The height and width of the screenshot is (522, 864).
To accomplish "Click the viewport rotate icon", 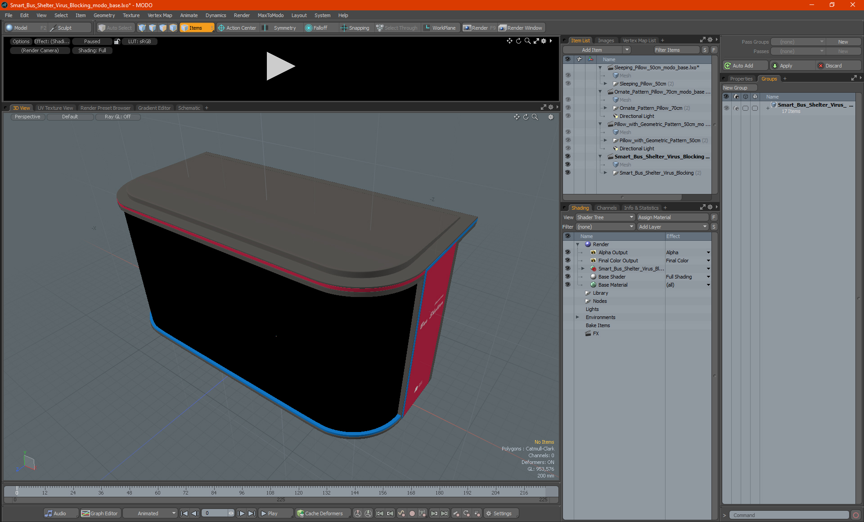I will (x=526, y=117).
